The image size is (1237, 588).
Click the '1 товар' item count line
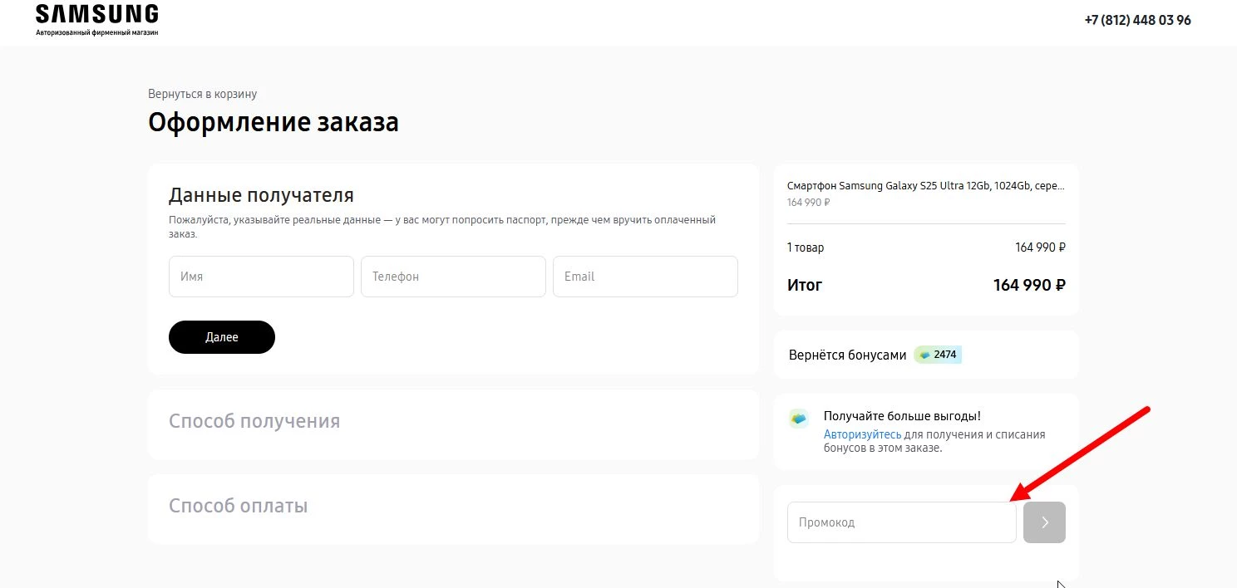point(806,247)
